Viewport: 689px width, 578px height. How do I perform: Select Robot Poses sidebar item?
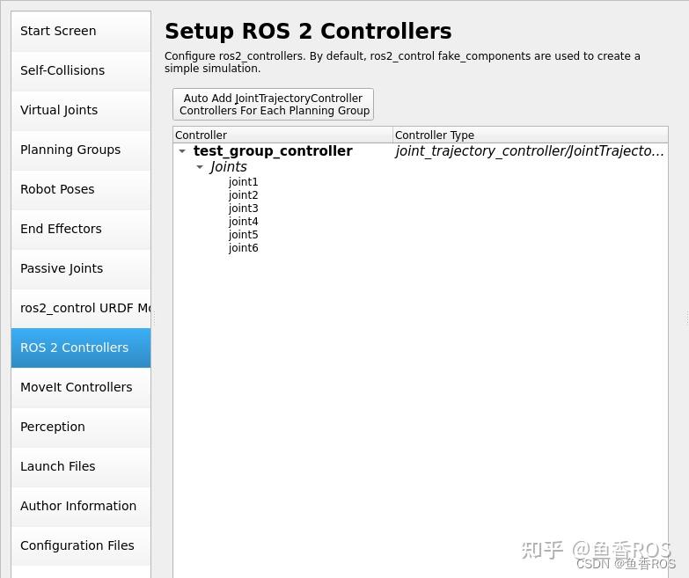click(81, 189)
